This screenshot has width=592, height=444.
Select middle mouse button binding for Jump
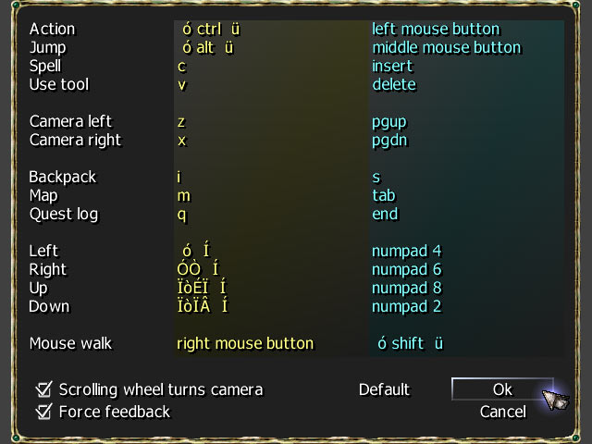[x=447, y=47]
